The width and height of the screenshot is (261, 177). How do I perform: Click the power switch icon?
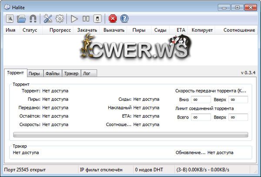[98, 19]
